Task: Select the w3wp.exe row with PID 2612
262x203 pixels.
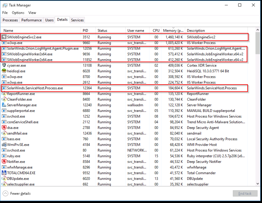Action: [124, 82]
